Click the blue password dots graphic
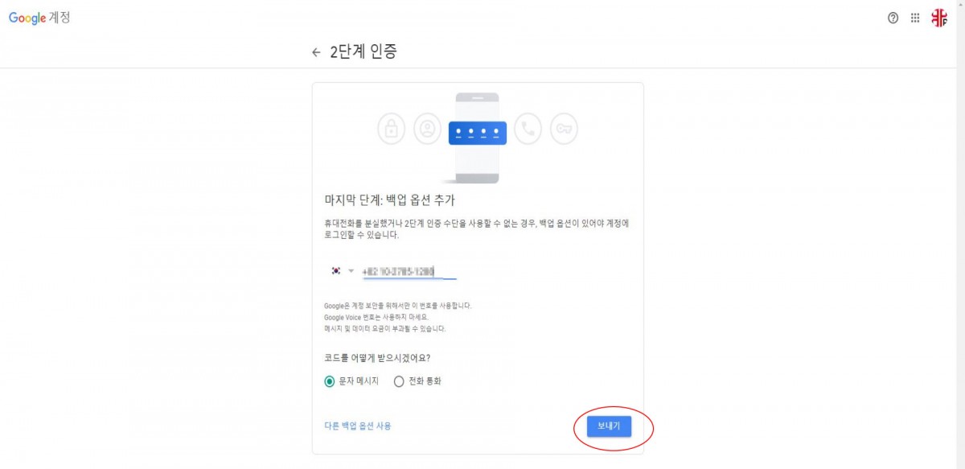965x469 pixels. click(478, 133)
